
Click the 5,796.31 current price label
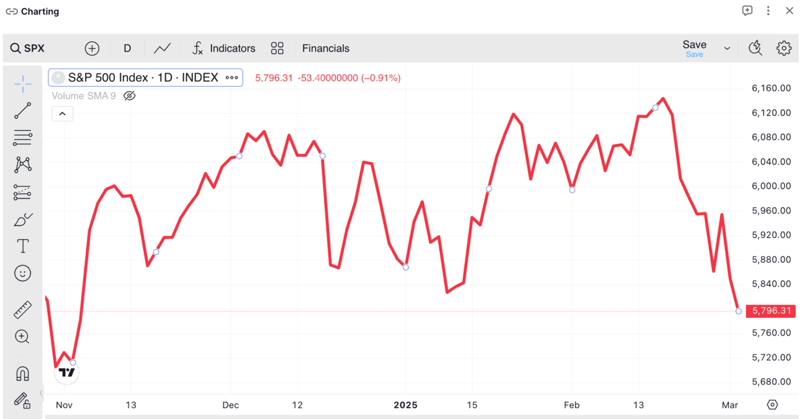point(772,311)
